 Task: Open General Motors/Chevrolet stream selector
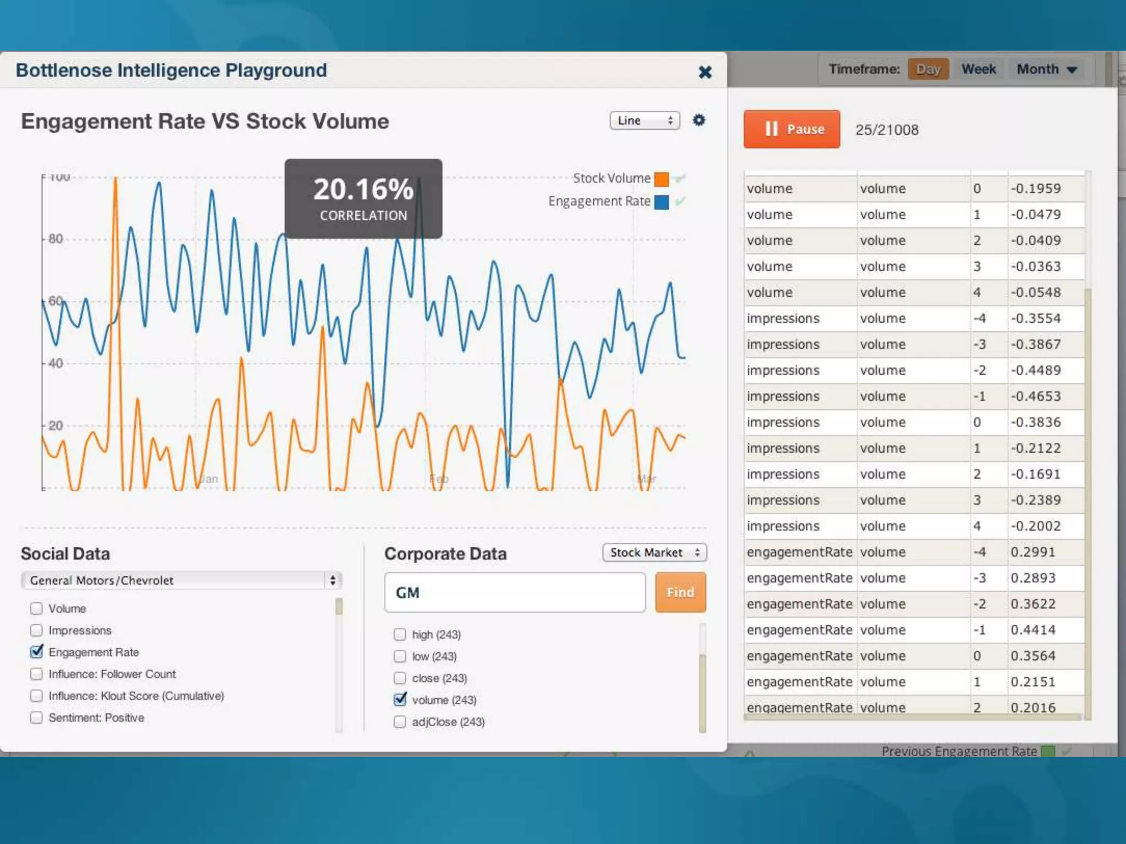coord(181,580)
